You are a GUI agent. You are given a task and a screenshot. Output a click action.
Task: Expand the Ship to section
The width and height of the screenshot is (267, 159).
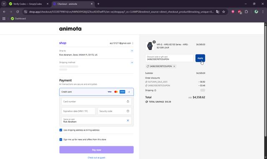(x=132, y=51)
